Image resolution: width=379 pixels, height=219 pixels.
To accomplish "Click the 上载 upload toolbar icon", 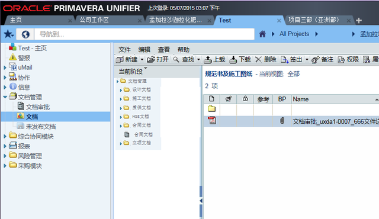I will pos(208,59).
